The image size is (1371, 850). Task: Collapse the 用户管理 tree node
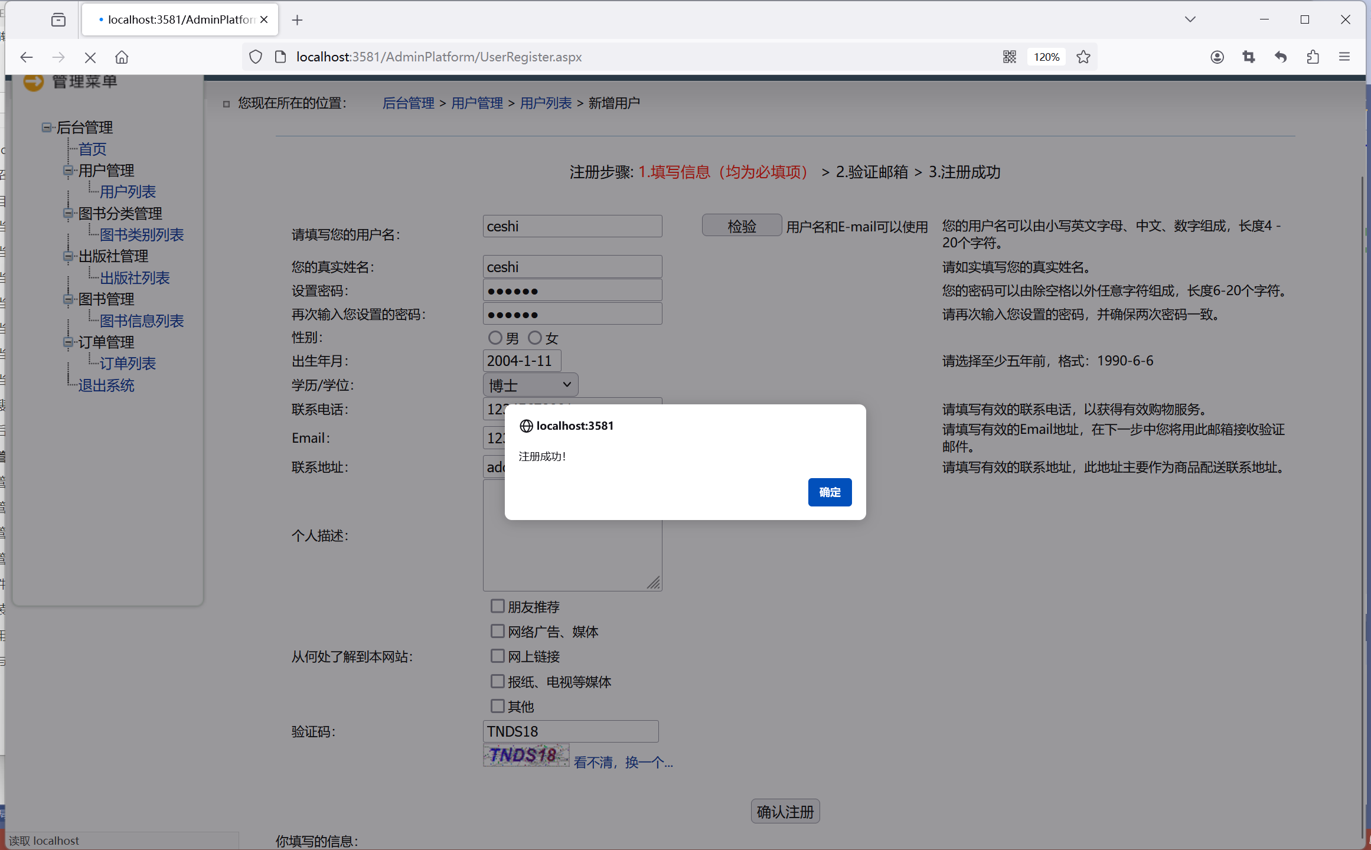68,171
